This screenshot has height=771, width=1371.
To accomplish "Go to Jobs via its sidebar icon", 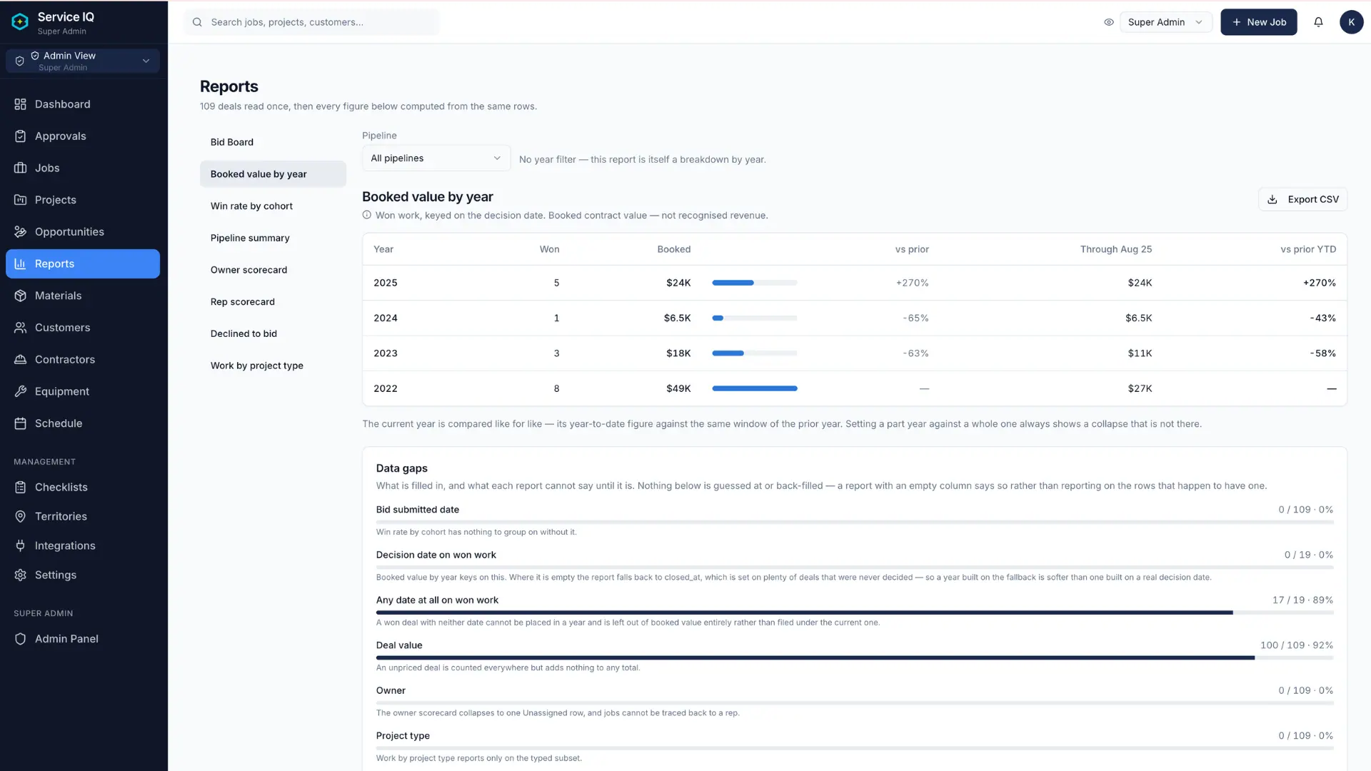I will [x=20, y=168].
